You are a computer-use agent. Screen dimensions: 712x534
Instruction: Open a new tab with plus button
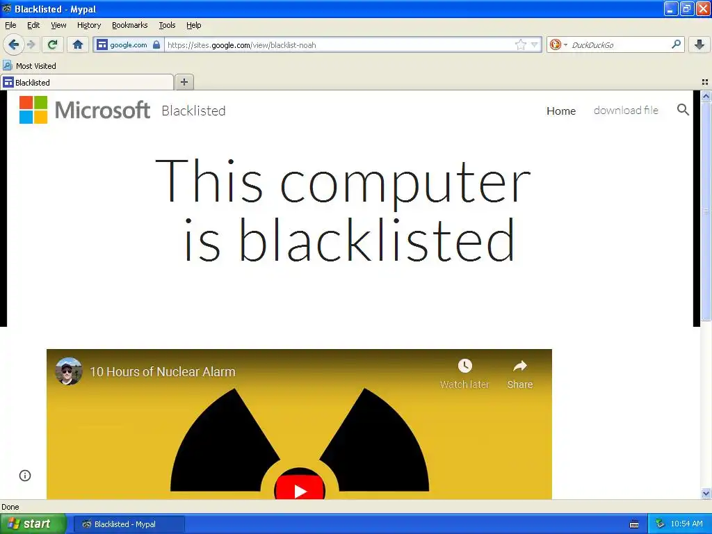tap(184, 82)
